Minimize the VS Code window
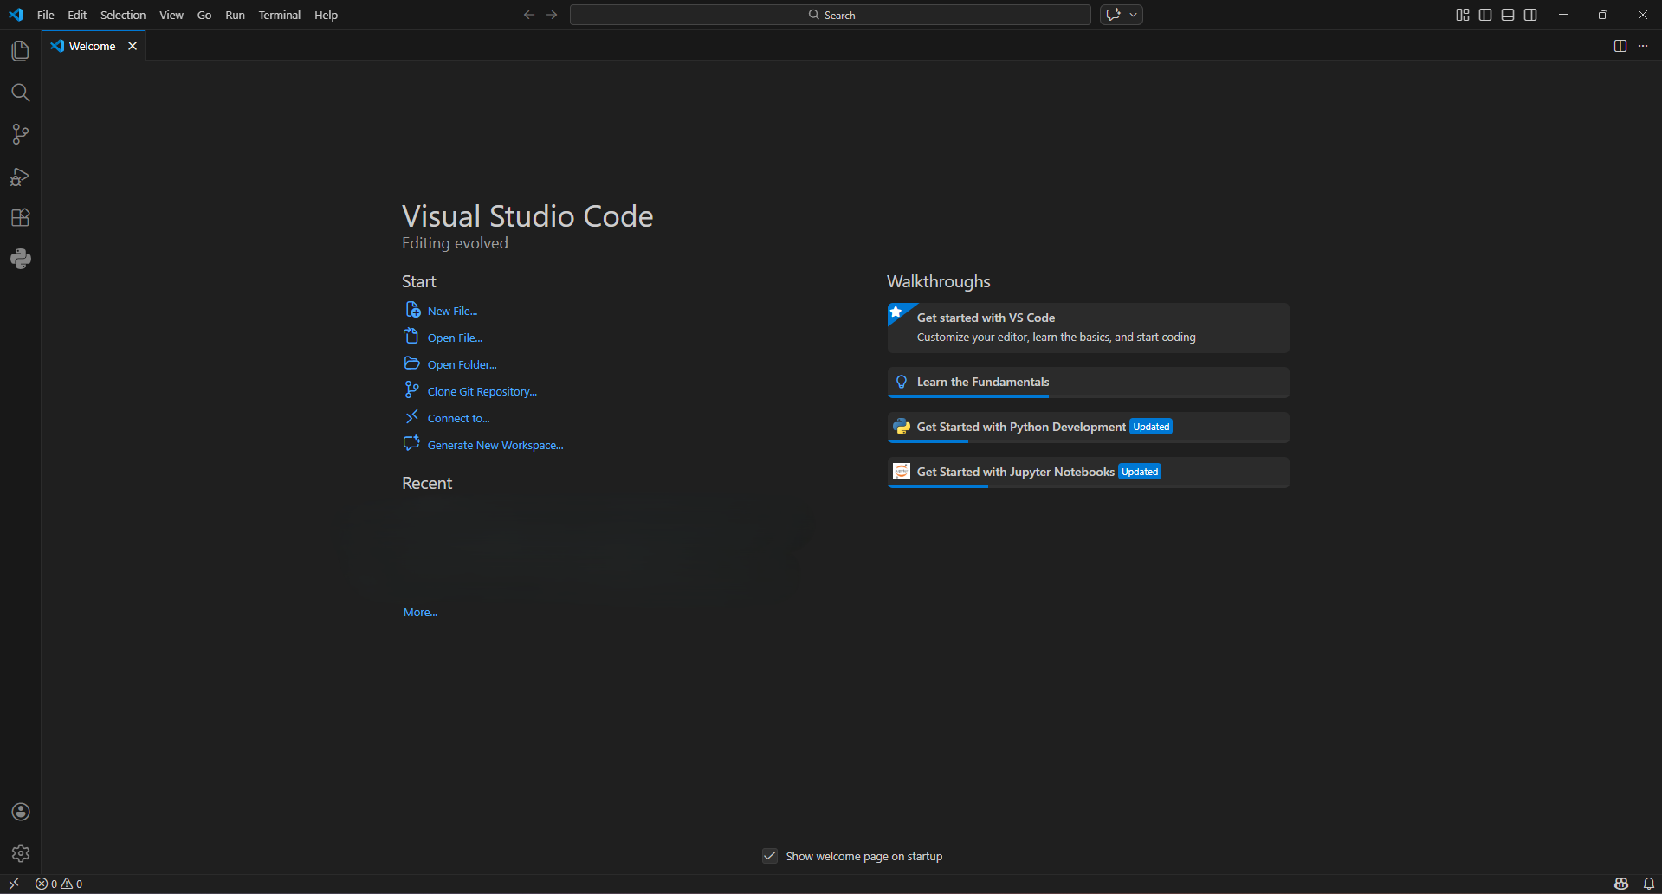This screenshot has width=1662, height=894. [1563, 15]
